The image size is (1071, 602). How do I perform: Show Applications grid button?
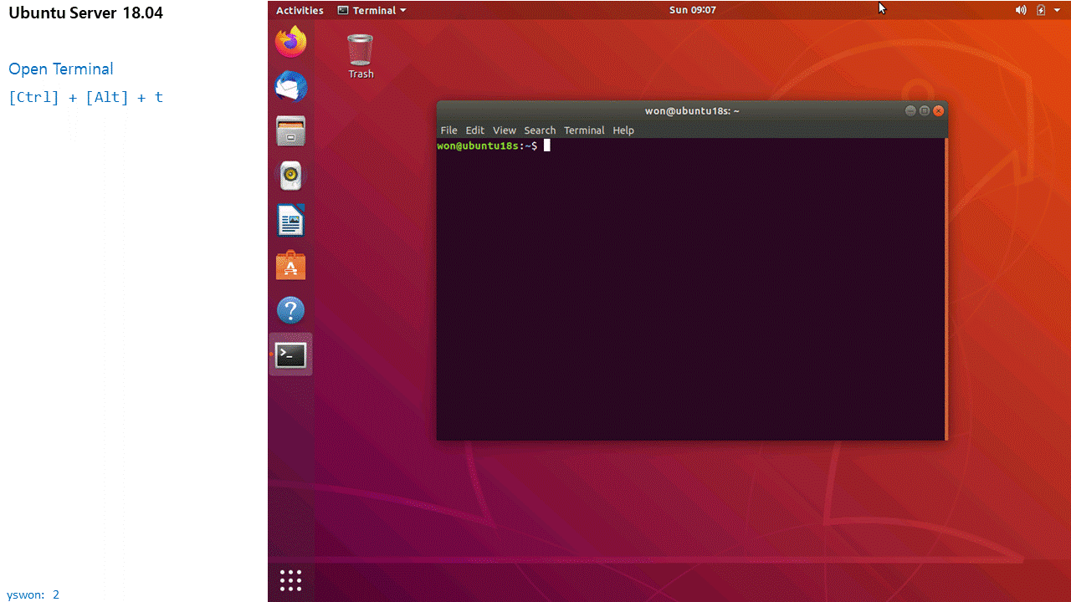click(290, 580)
